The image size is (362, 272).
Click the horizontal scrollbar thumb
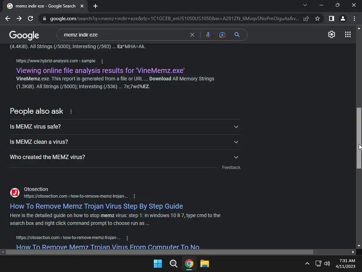coord(159,252)
